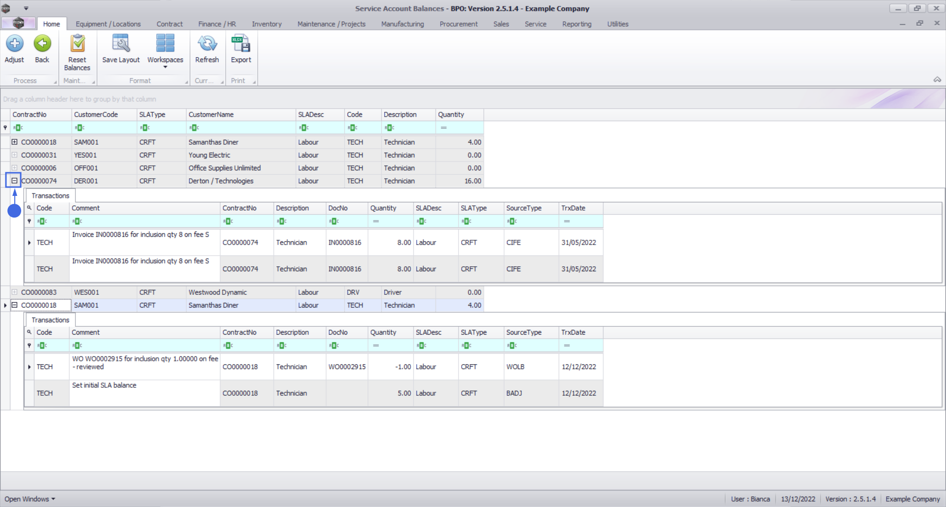Click the Save Layout icon
The image size is (946, 507).
[121, 44]
